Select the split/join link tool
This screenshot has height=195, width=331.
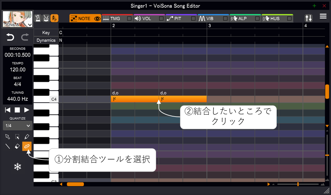pos(27,146)
